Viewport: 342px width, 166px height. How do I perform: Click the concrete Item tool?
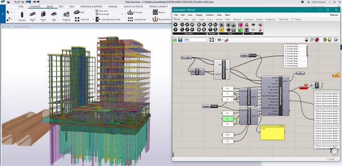point(79,12)
